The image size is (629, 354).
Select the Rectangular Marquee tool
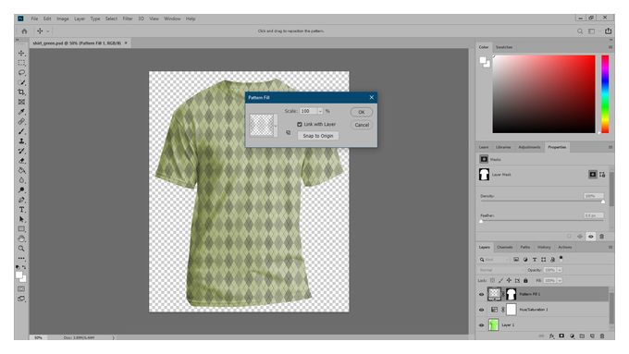(21, 63)
